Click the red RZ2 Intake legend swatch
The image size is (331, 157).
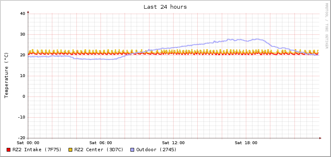(9, 150)
